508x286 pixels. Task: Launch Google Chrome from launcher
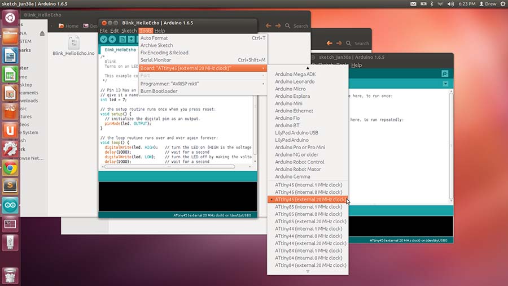(10, 168)
